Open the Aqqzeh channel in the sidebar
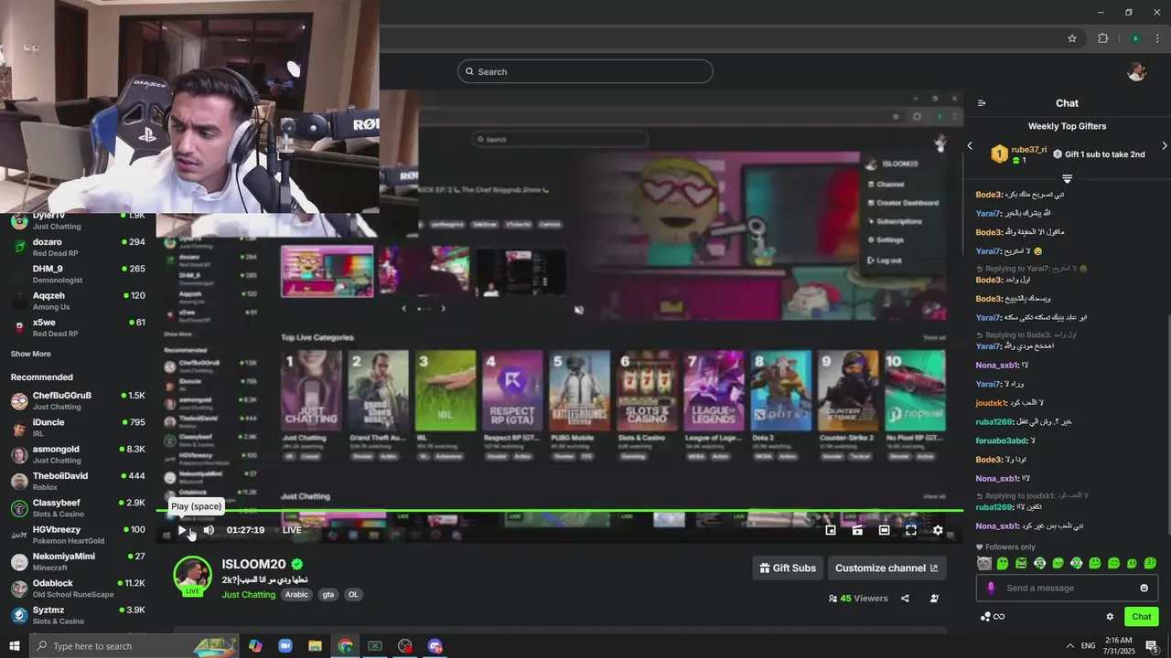The image size is (1171, 658). tap(79, 301)
